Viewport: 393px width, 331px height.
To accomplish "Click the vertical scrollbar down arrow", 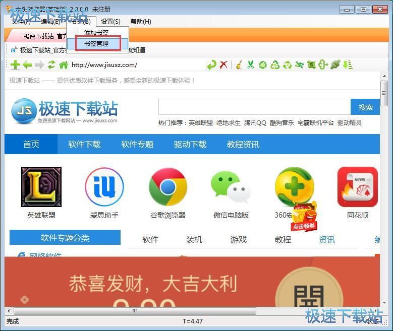I will (384, 303).
